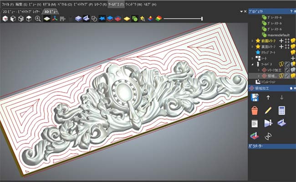Select the third グレースケール layer

(272, 29)
